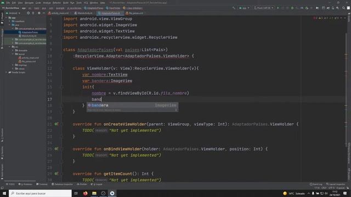Image resolution: width=351 pixels, height=197 pixels.
Task: Open the Event Log tool window
Action: pos(316,184)
